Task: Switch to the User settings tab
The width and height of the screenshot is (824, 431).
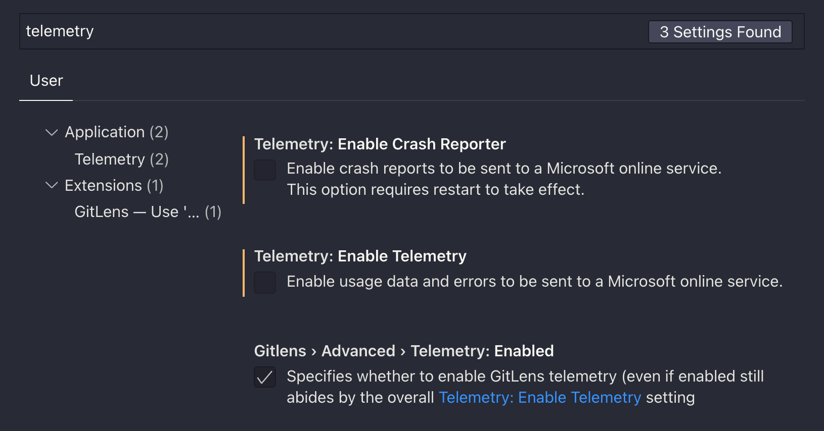Action: [45, 80]
